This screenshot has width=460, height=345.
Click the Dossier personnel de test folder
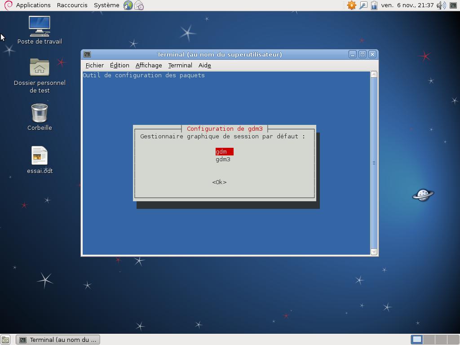coord(40,68)
